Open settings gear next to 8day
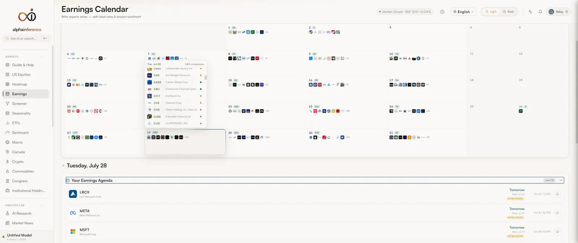Image resolution: width=578 pixels, height=243 pixels. tap(567, 12)
